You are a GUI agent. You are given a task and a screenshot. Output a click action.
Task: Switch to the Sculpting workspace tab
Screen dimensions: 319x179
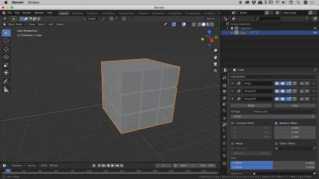(92, 13)
